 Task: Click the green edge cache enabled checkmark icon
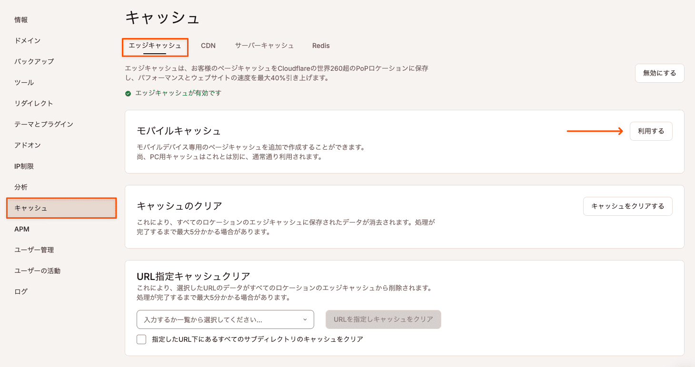pyautogui.click(x=128, y=94)
